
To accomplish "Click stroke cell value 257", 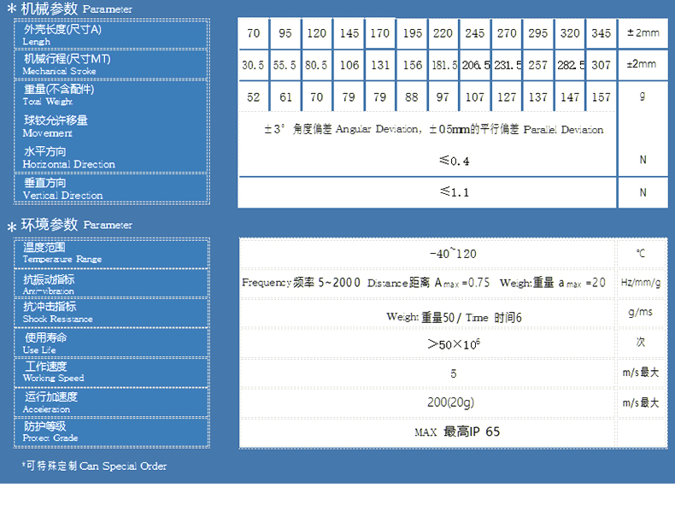I will (538, 65).
